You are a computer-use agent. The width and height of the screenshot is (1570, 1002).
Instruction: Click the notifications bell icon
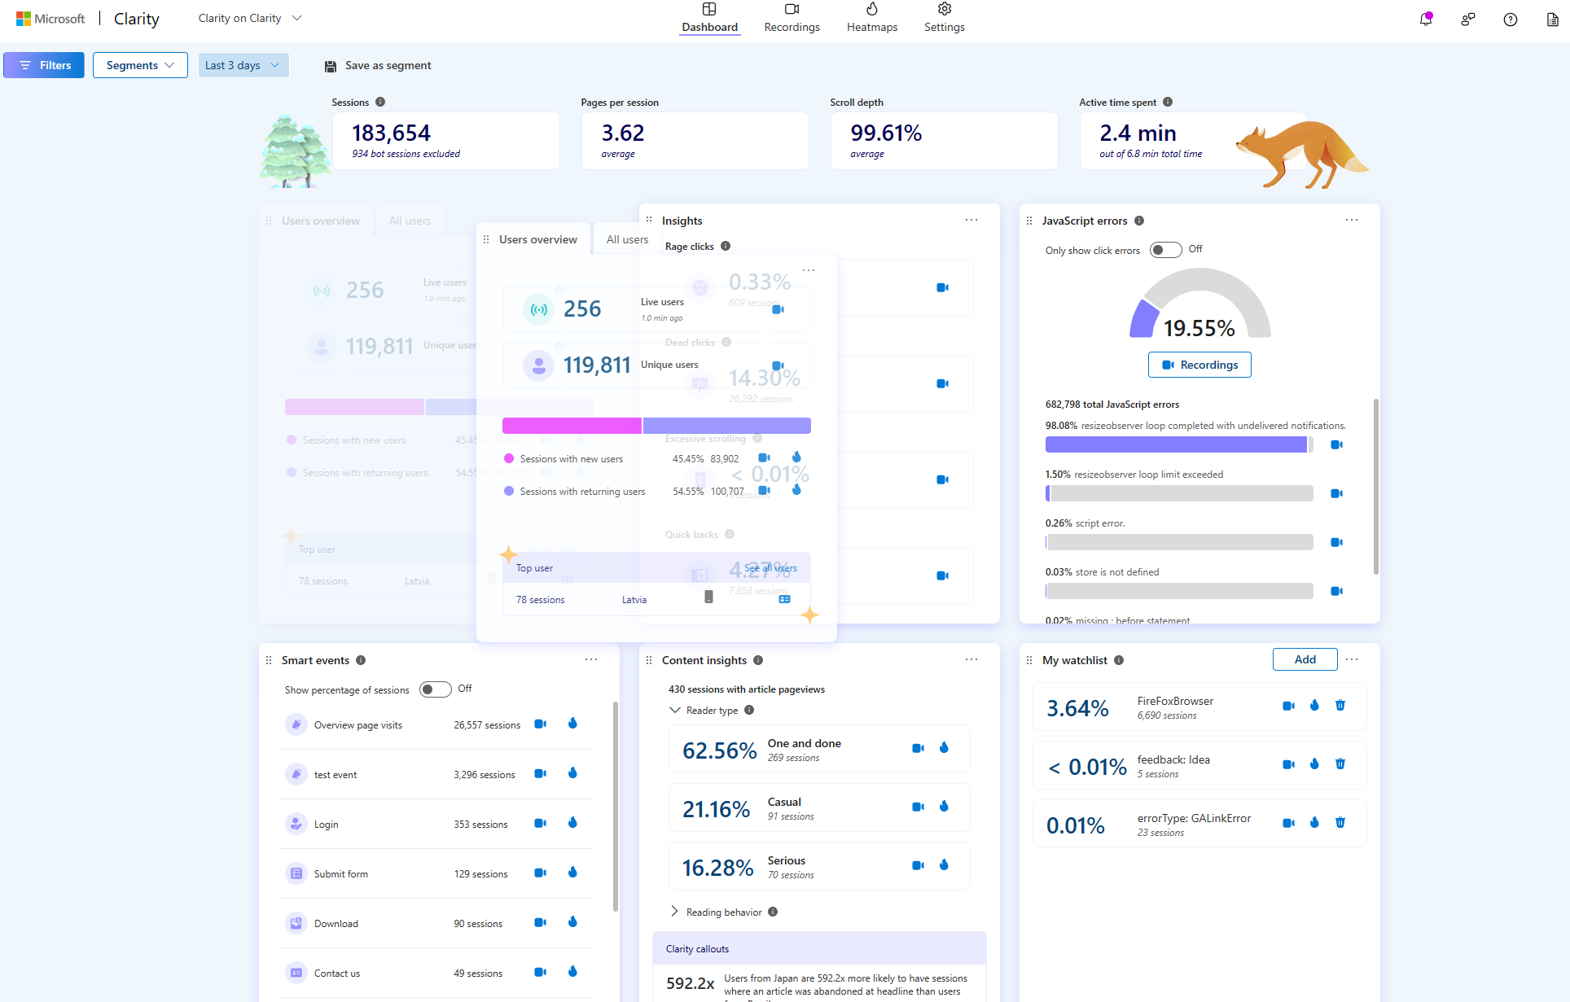tap(1425, 19)
